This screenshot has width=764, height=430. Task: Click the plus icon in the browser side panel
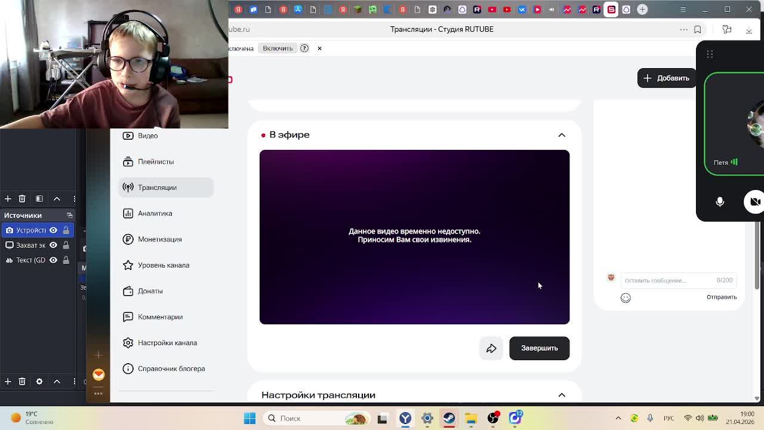click(x=98, y=355)
